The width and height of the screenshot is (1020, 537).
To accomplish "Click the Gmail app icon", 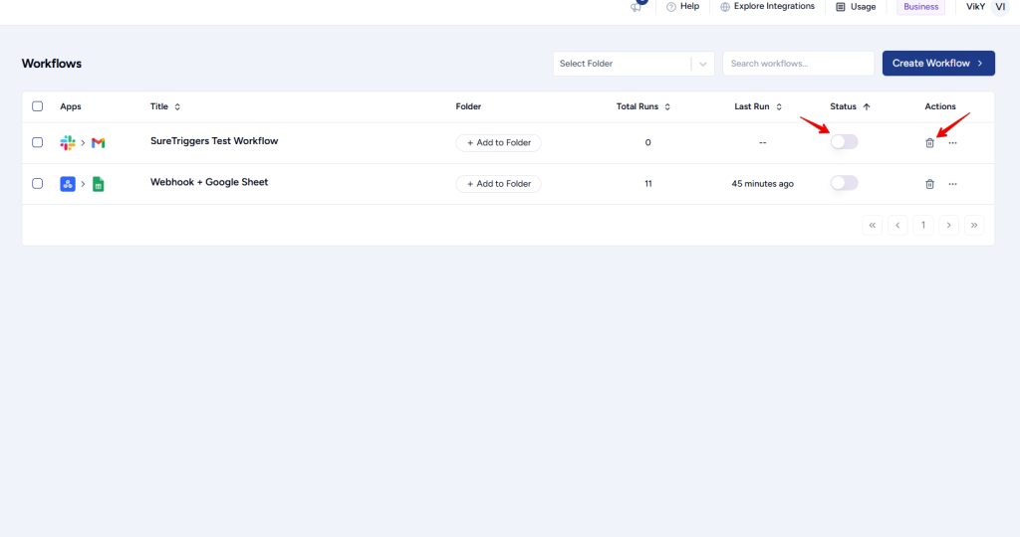I will (98, 143).
